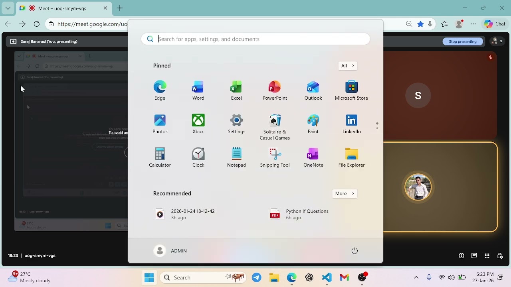
Task: Open Meet meeting details info icon
Action: click(x=461, y=256)
